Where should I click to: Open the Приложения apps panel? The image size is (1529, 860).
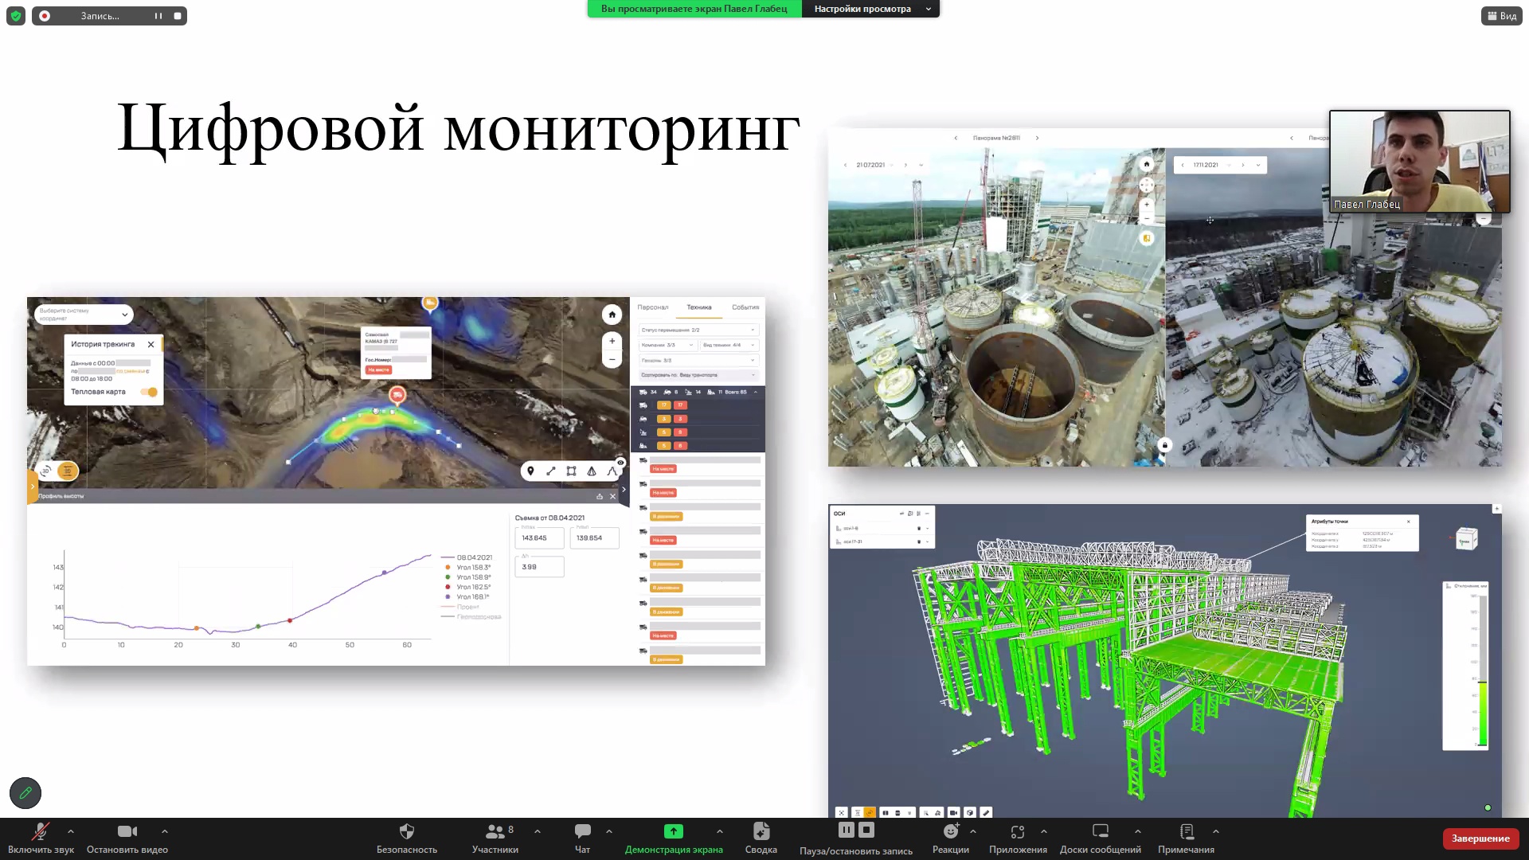tap(1018, 838)
